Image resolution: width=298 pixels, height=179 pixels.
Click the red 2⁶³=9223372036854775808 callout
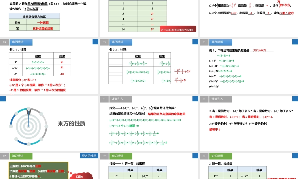(x=178, y=29)
